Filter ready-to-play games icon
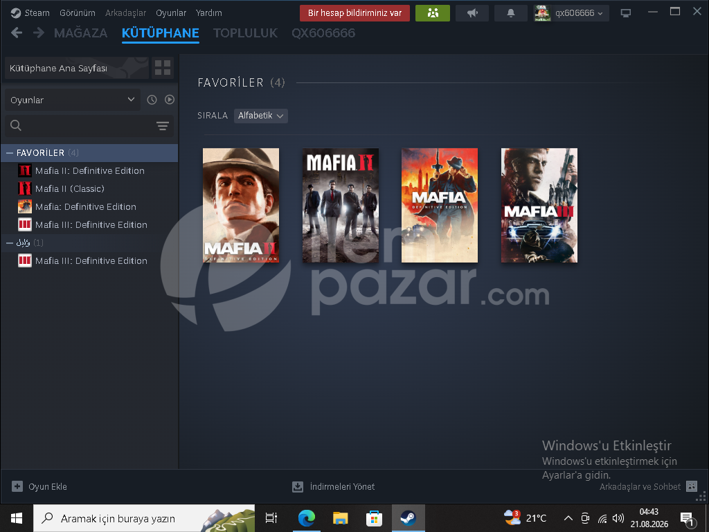The height and width of the screenshot is (532, 709). [170, 100]
